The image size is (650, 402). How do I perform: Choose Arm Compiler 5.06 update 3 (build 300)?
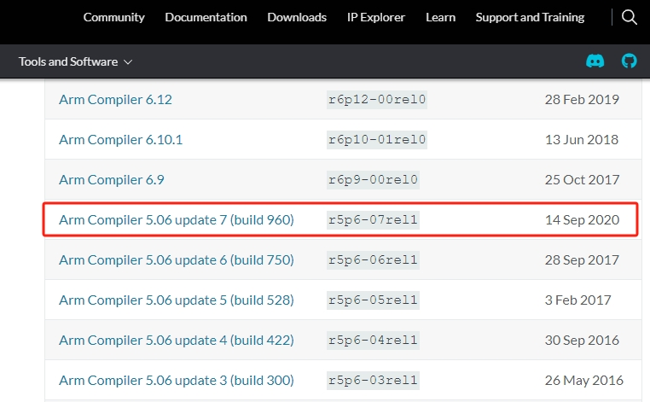click(x=176, y=380)
